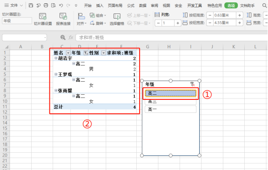Decrease 按钮高度 button height with minus
The image size is (268, 170).
click(210, 15)
